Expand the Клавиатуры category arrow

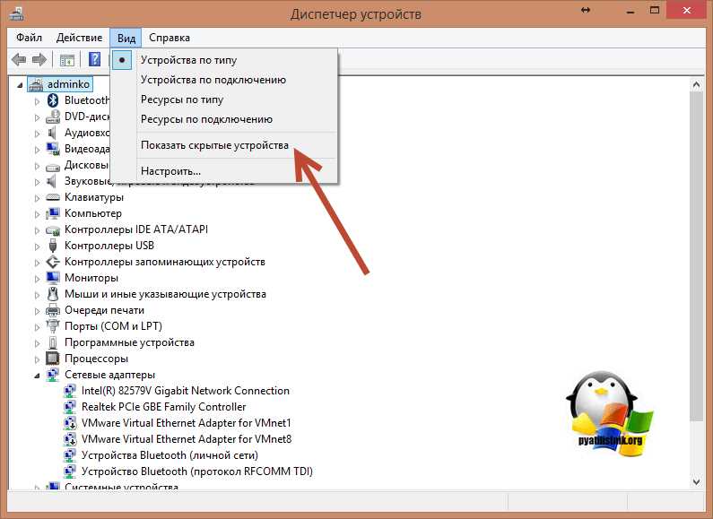[37, 198]
